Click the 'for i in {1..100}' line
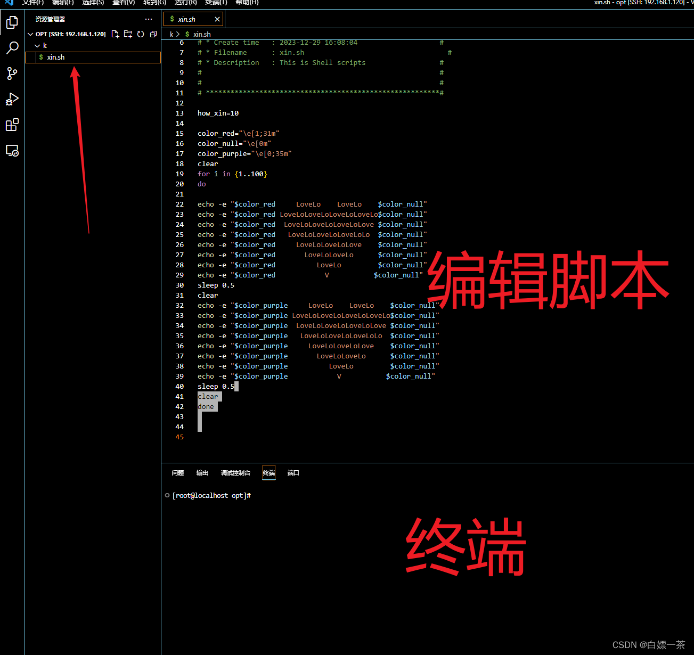The width and height of the screenshot is (694, 655). (x=232, y=174)
